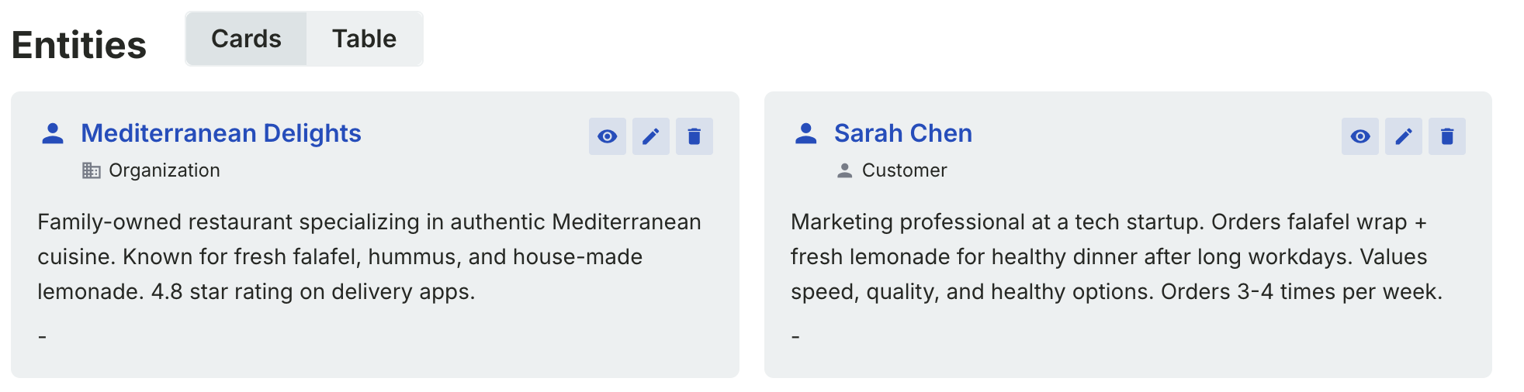Delete Mediterranean Delights with the trash icon
Image resolution: width=1524 pixels, height=392 pixels.
tap(694, 136)
